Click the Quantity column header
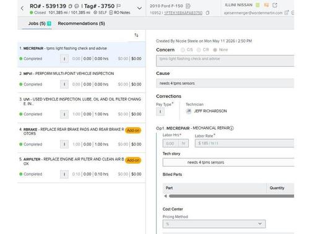312x234 pixels. click(x=280, y=188)
